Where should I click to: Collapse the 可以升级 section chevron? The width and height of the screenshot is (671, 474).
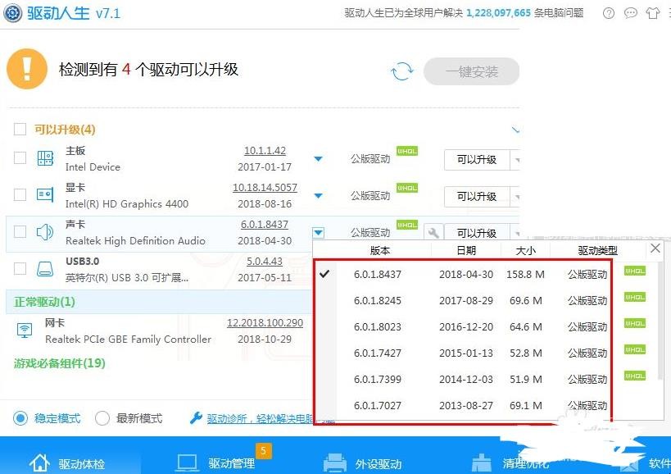(x=515, y=129)
